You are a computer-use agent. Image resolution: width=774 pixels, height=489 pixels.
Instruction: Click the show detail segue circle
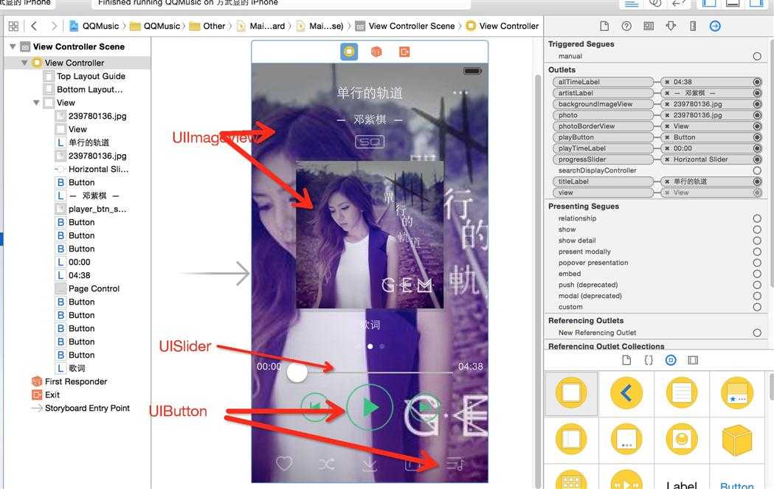(757, 240)
